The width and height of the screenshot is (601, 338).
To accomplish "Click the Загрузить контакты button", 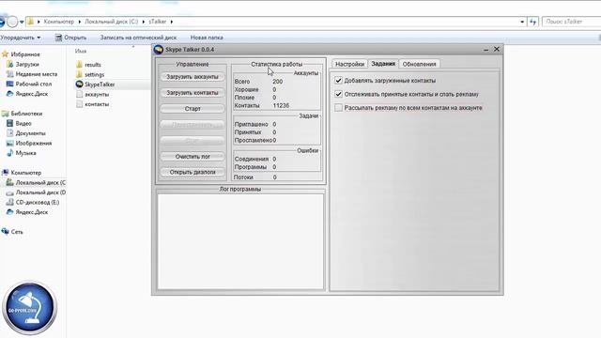I will (193, 93).
